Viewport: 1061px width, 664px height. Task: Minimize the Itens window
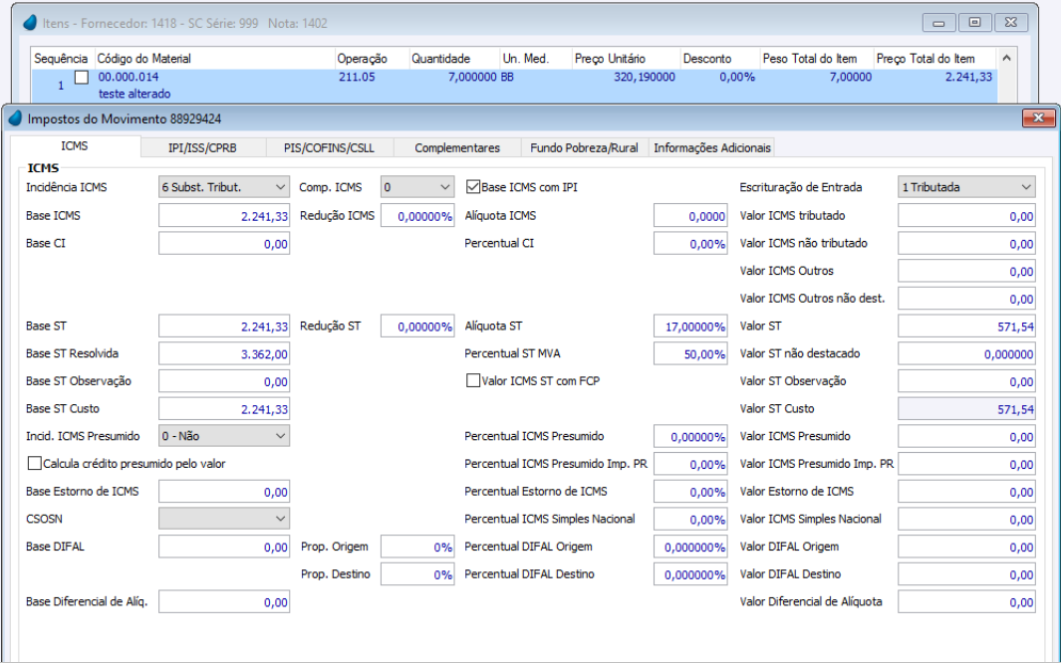(938, 23)
